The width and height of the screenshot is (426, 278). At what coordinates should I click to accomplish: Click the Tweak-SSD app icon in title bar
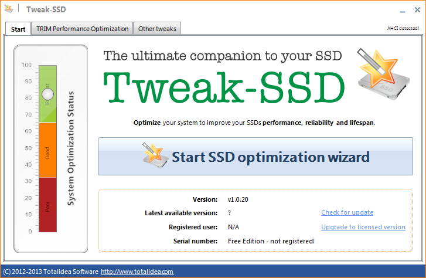coord(8,9)
